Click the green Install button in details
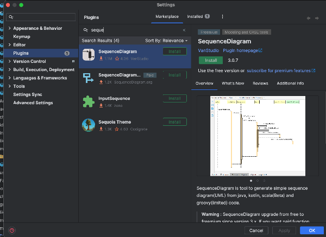 (x=211, y=60)
